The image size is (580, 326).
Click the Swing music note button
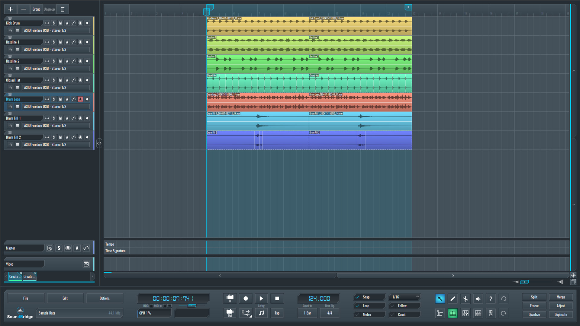261,313
